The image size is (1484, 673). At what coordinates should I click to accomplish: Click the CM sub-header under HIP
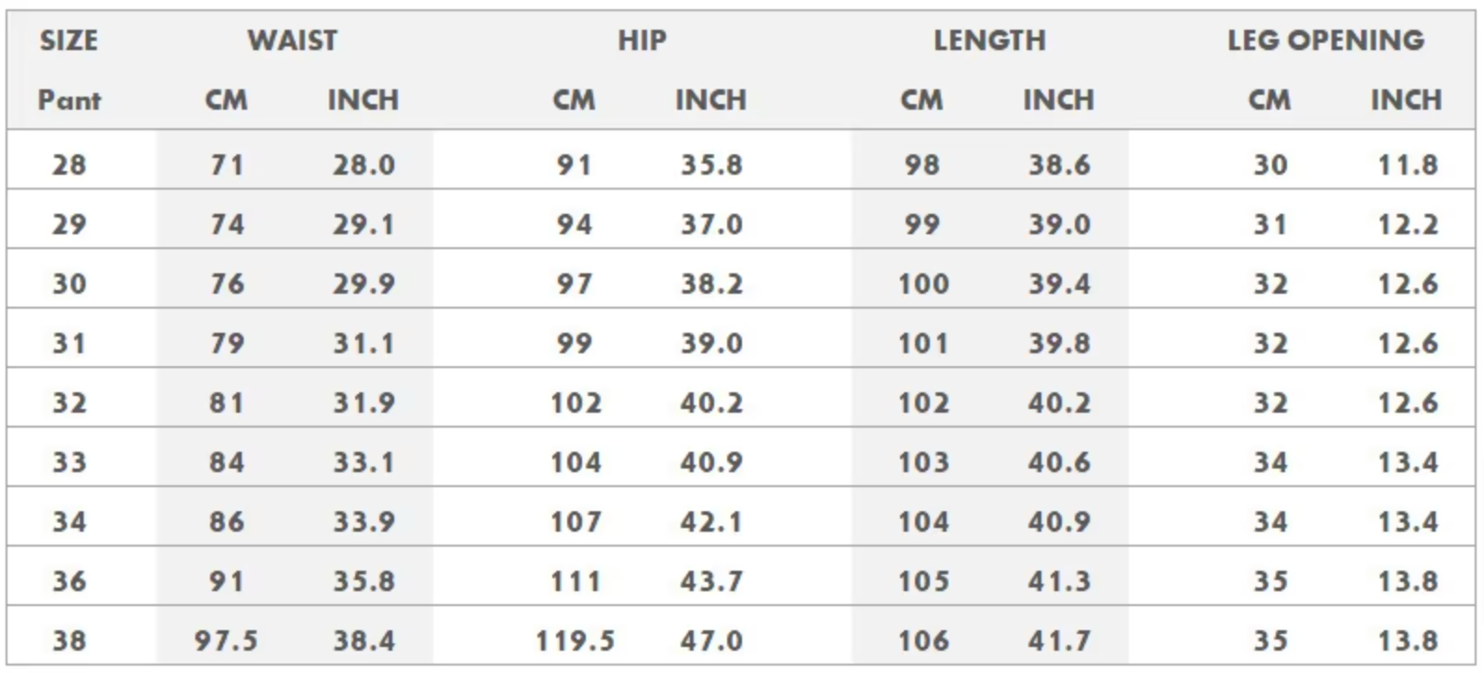574,99
